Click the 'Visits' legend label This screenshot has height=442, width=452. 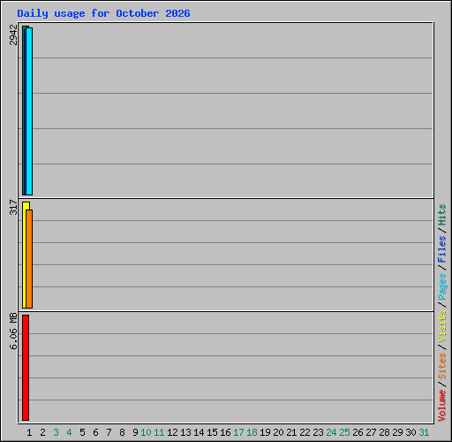[x=441, y=326]
